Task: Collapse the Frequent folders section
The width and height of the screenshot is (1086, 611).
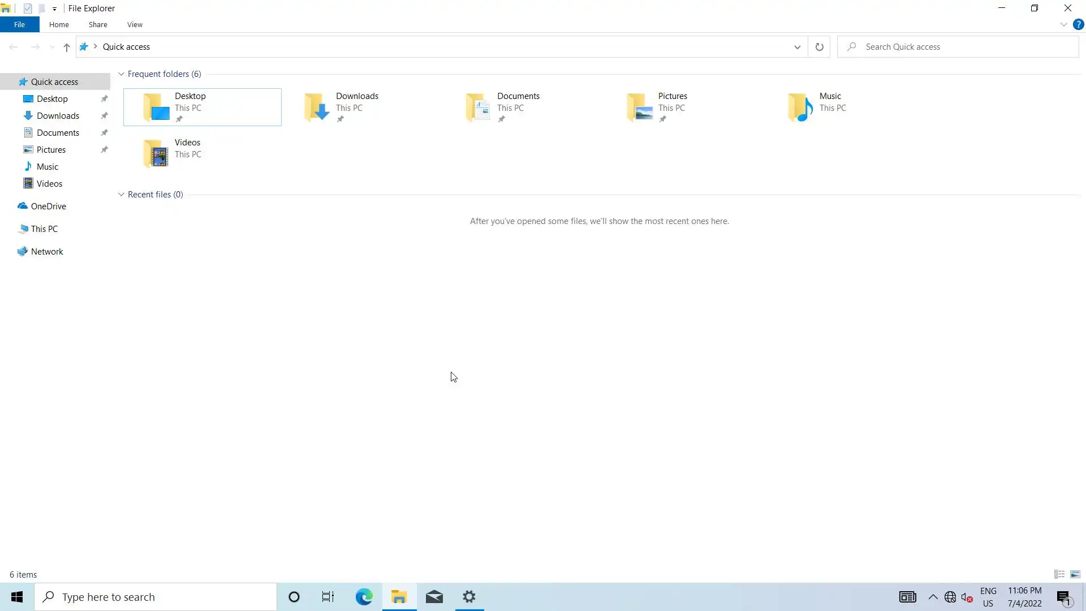Action: [x=121, y=74]
